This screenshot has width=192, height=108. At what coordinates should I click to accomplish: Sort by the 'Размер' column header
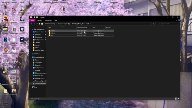click(x=109, y=28)
